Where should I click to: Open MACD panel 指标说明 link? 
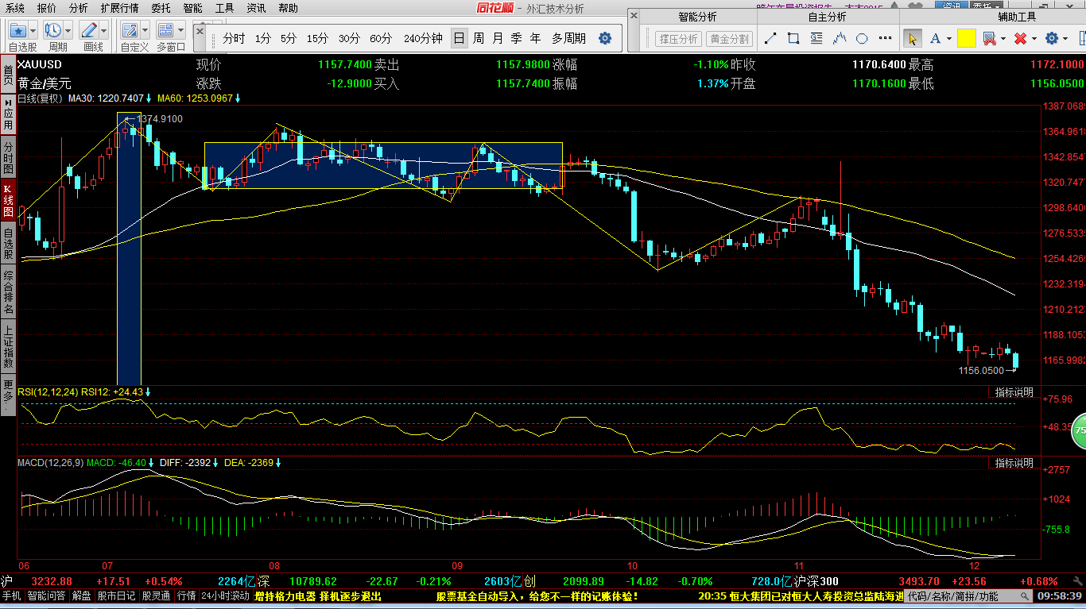tap(1014, 462)
